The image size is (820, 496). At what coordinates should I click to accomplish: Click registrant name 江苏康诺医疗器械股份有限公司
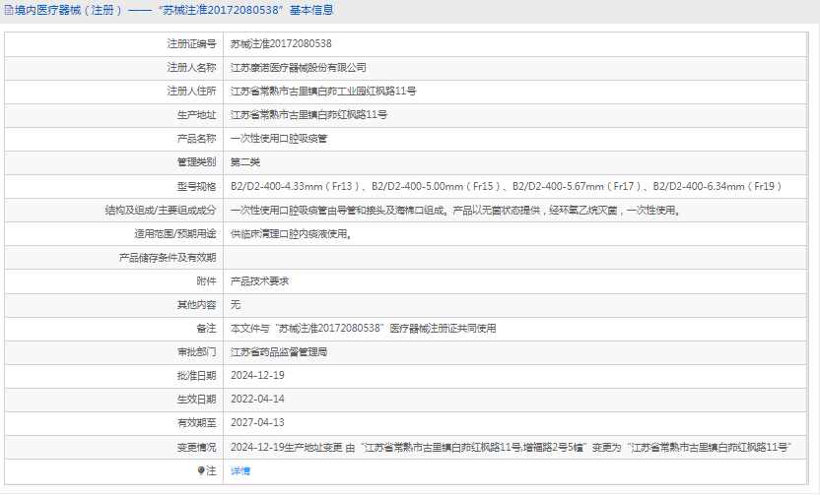tap(298, 68)
